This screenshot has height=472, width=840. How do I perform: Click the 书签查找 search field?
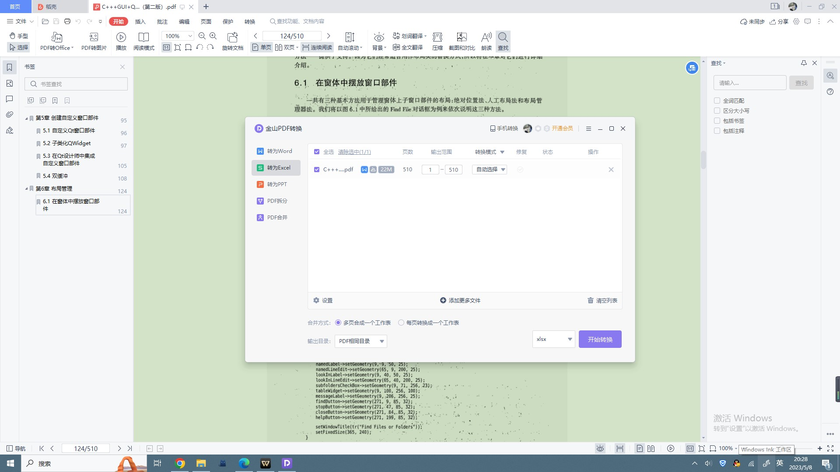(76, 84)
